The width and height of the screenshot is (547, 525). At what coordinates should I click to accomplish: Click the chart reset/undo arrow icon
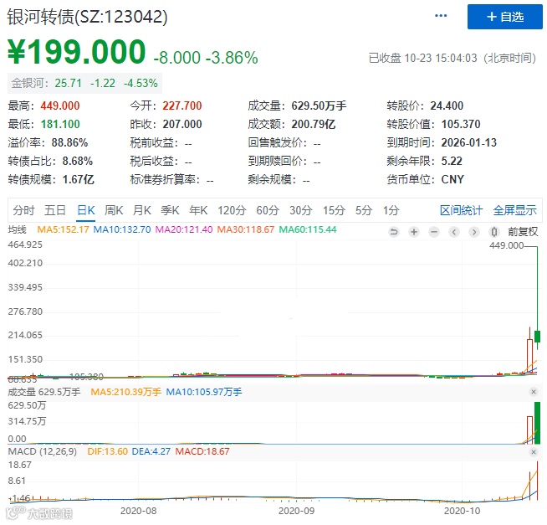[x=394, y=232]
